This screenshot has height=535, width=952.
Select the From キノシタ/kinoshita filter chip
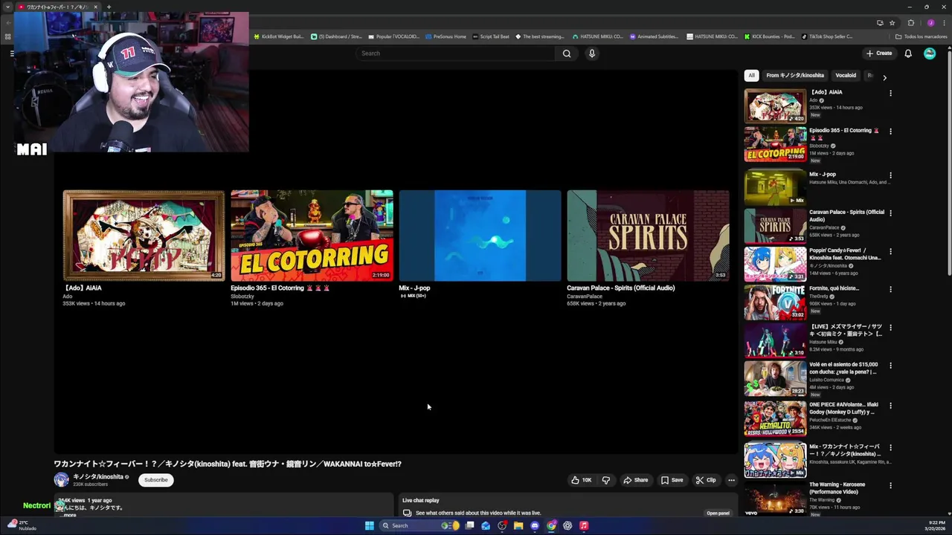tap(795, 75)
